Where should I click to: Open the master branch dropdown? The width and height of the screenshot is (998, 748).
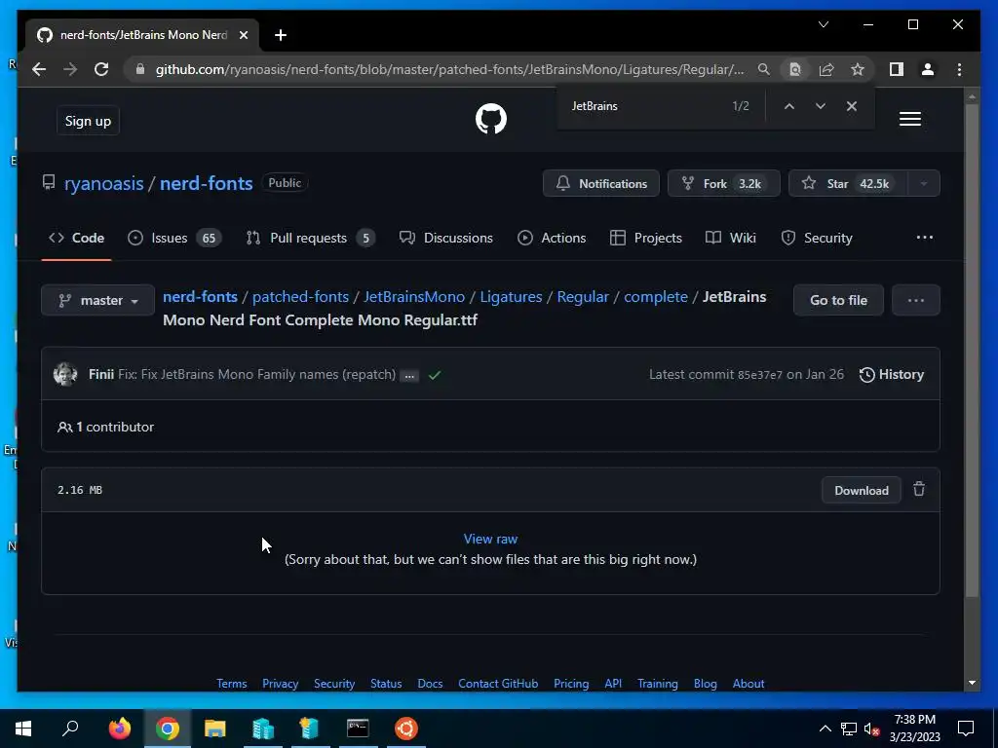(x=98, y=300)
